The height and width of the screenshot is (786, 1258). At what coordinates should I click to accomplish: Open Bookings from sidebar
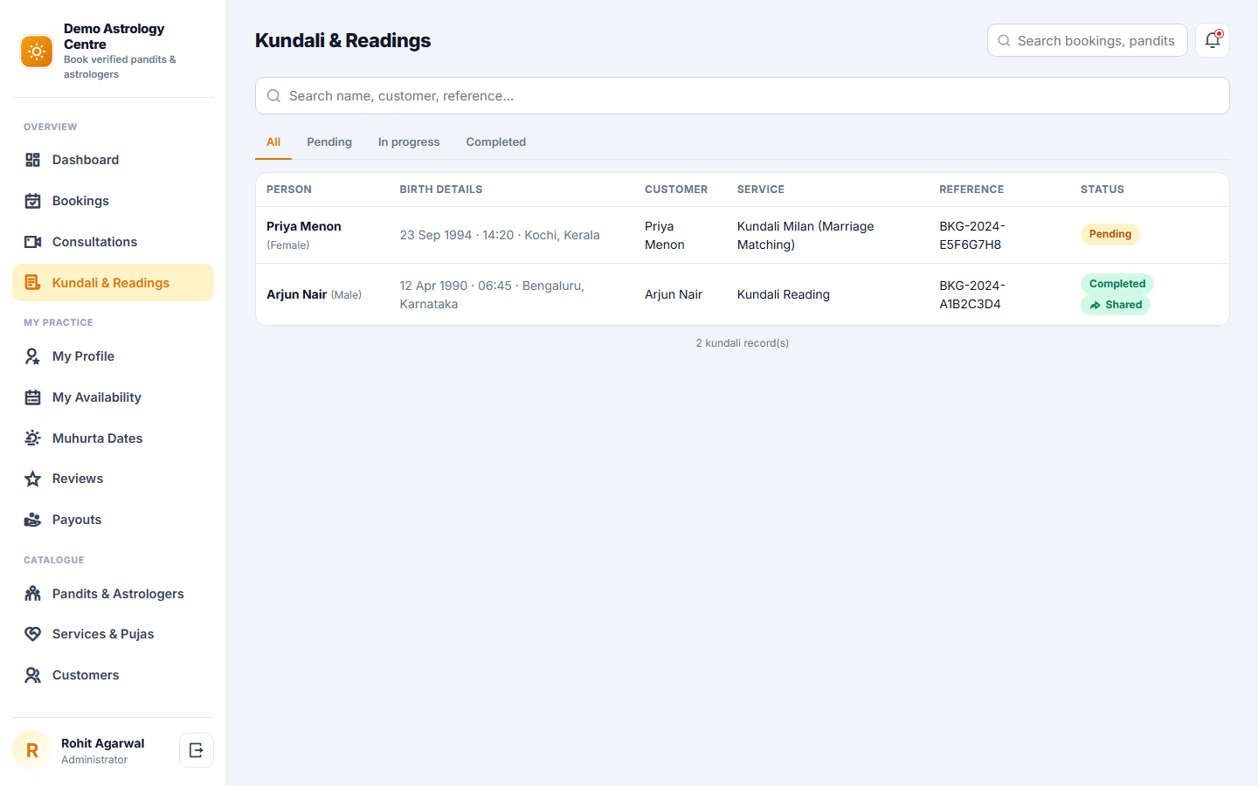[x=114, y=201]
